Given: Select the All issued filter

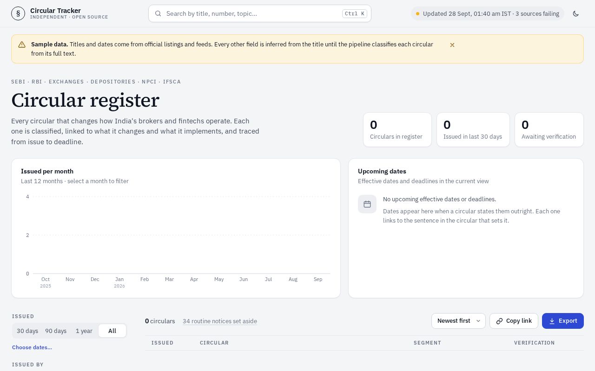Looking at the screenshot, I should (x=112, y=331).
